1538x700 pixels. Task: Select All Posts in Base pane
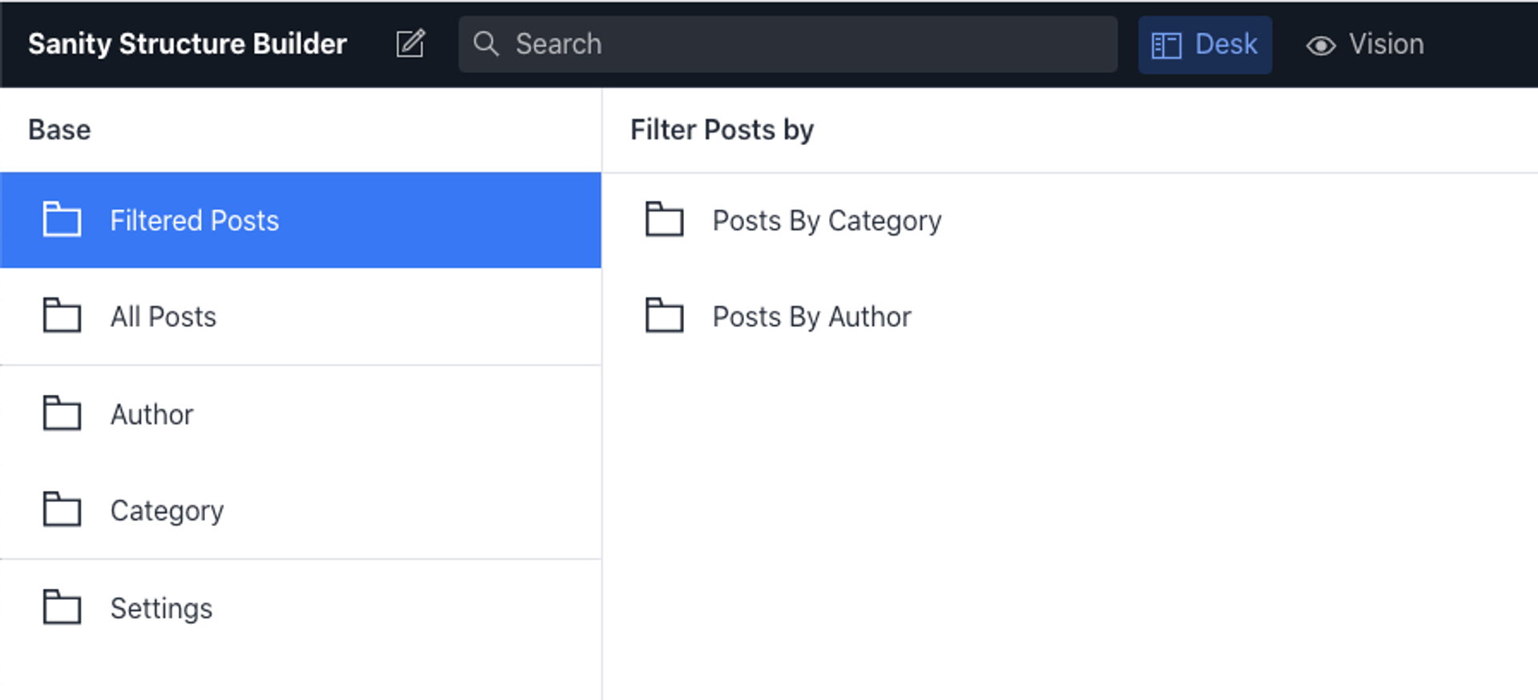[163, 317]
